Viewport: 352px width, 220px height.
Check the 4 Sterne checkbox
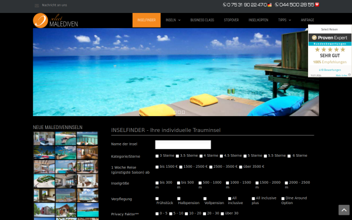(x=201, y=156)
